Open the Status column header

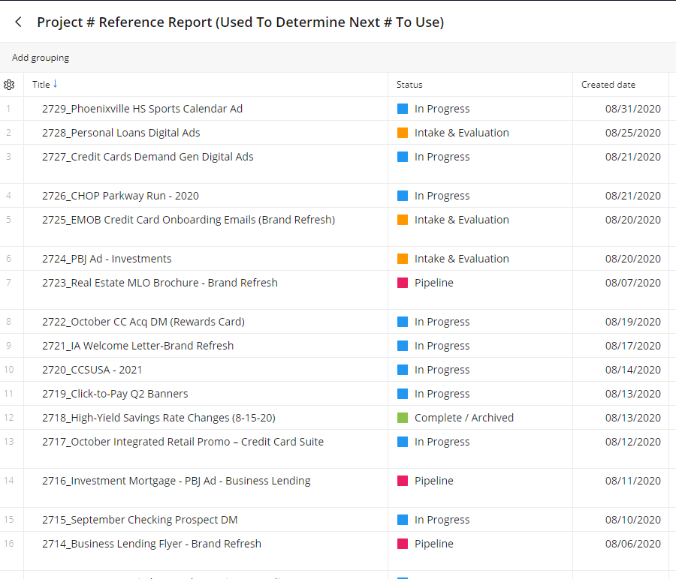tap(409, 85)
